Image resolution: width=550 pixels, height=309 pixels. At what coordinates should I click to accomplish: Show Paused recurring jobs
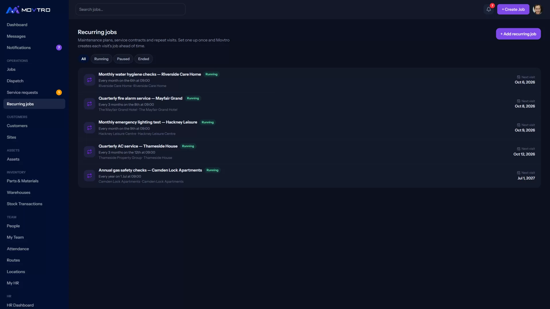click(123, 59)
